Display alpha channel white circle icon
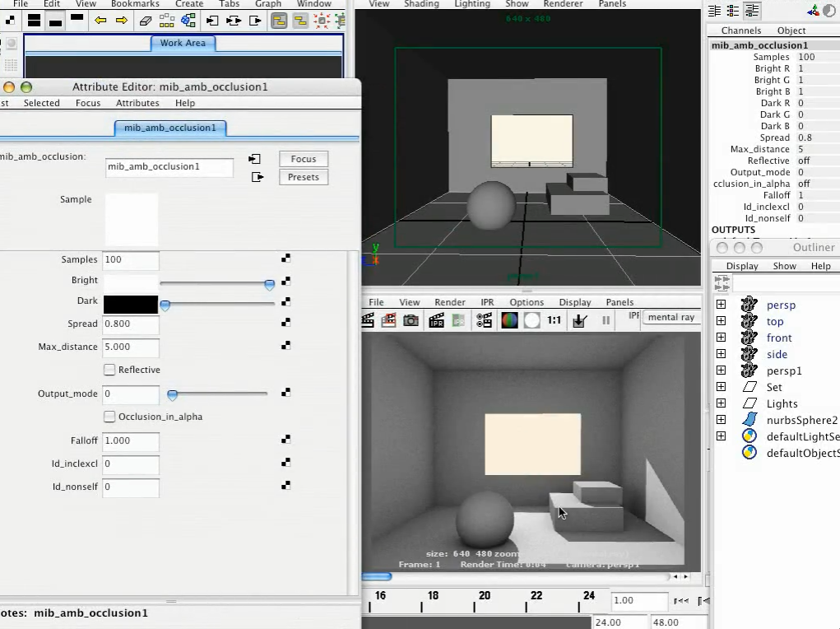This screenshot has height=629, width=840. tap(531, 320)
